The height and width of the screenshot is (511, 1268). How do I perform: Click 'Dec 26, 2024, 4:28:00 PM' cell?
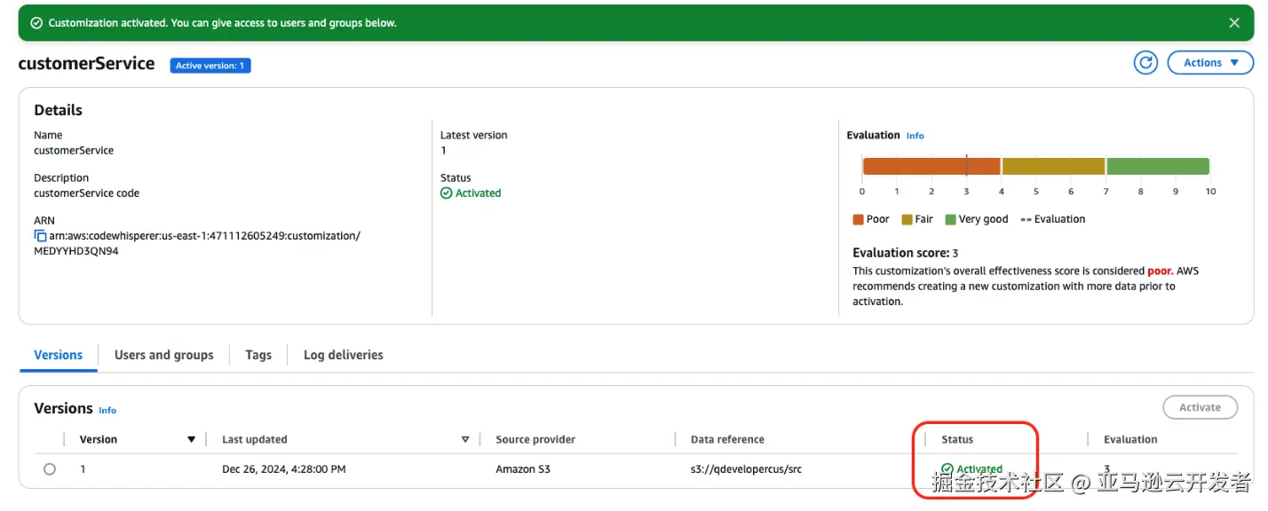click(284, 469)
